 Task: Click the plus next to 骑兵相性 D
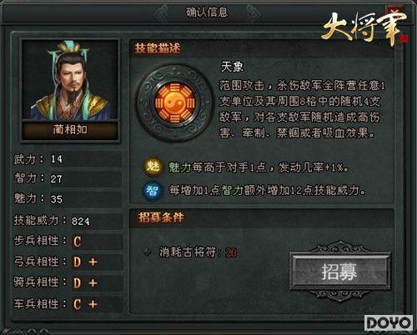point(93,282)
